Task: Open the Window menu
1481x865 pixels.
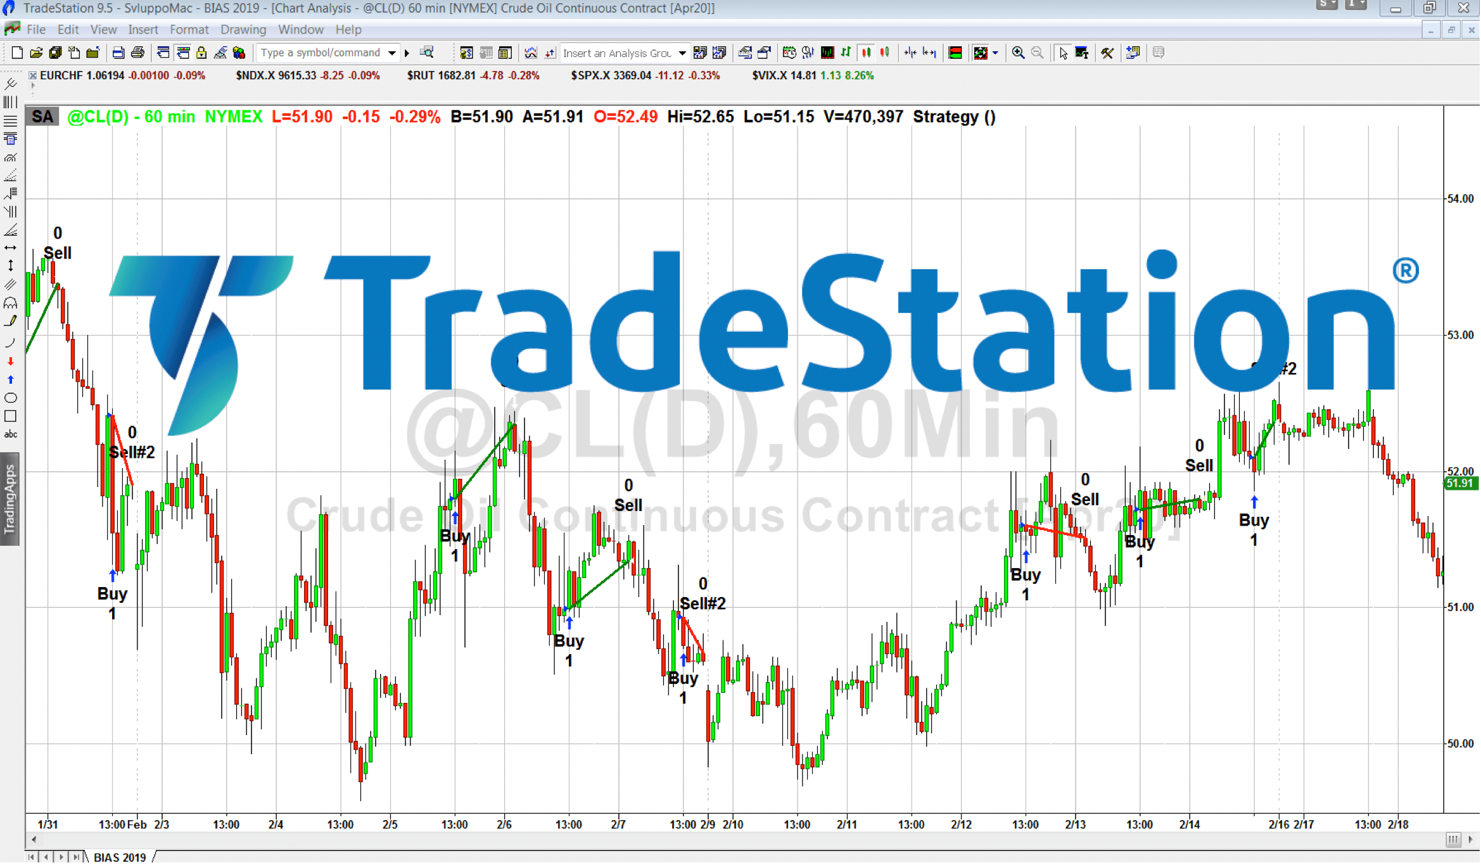Action: (x=301, y=30)
